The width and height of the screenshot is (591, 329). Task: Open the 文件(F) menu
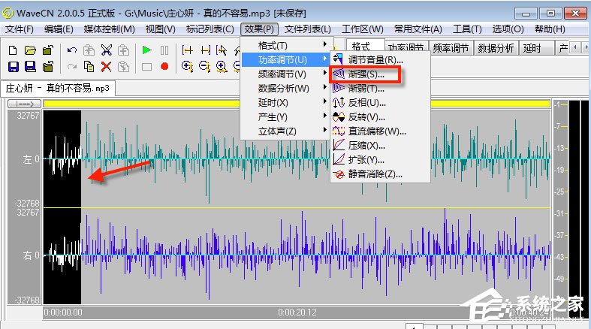(20, 29)
